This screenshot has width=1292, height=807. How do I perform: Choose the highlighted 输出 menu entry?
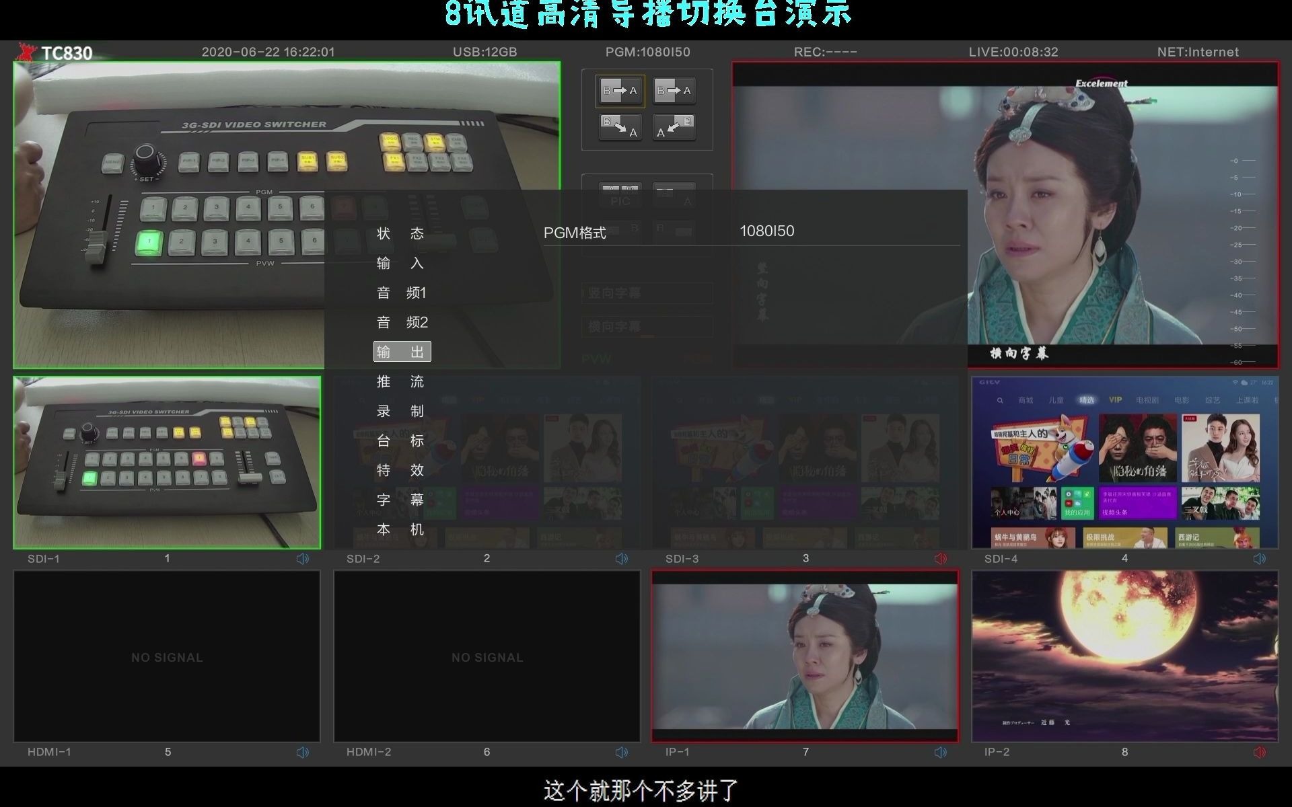pyautogui.click(x=402, y=352)
